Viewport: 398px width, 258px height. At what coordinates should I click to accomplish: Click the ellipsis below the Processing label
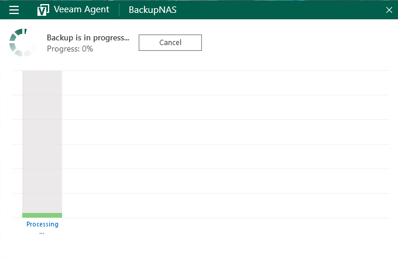click(42, 232)
